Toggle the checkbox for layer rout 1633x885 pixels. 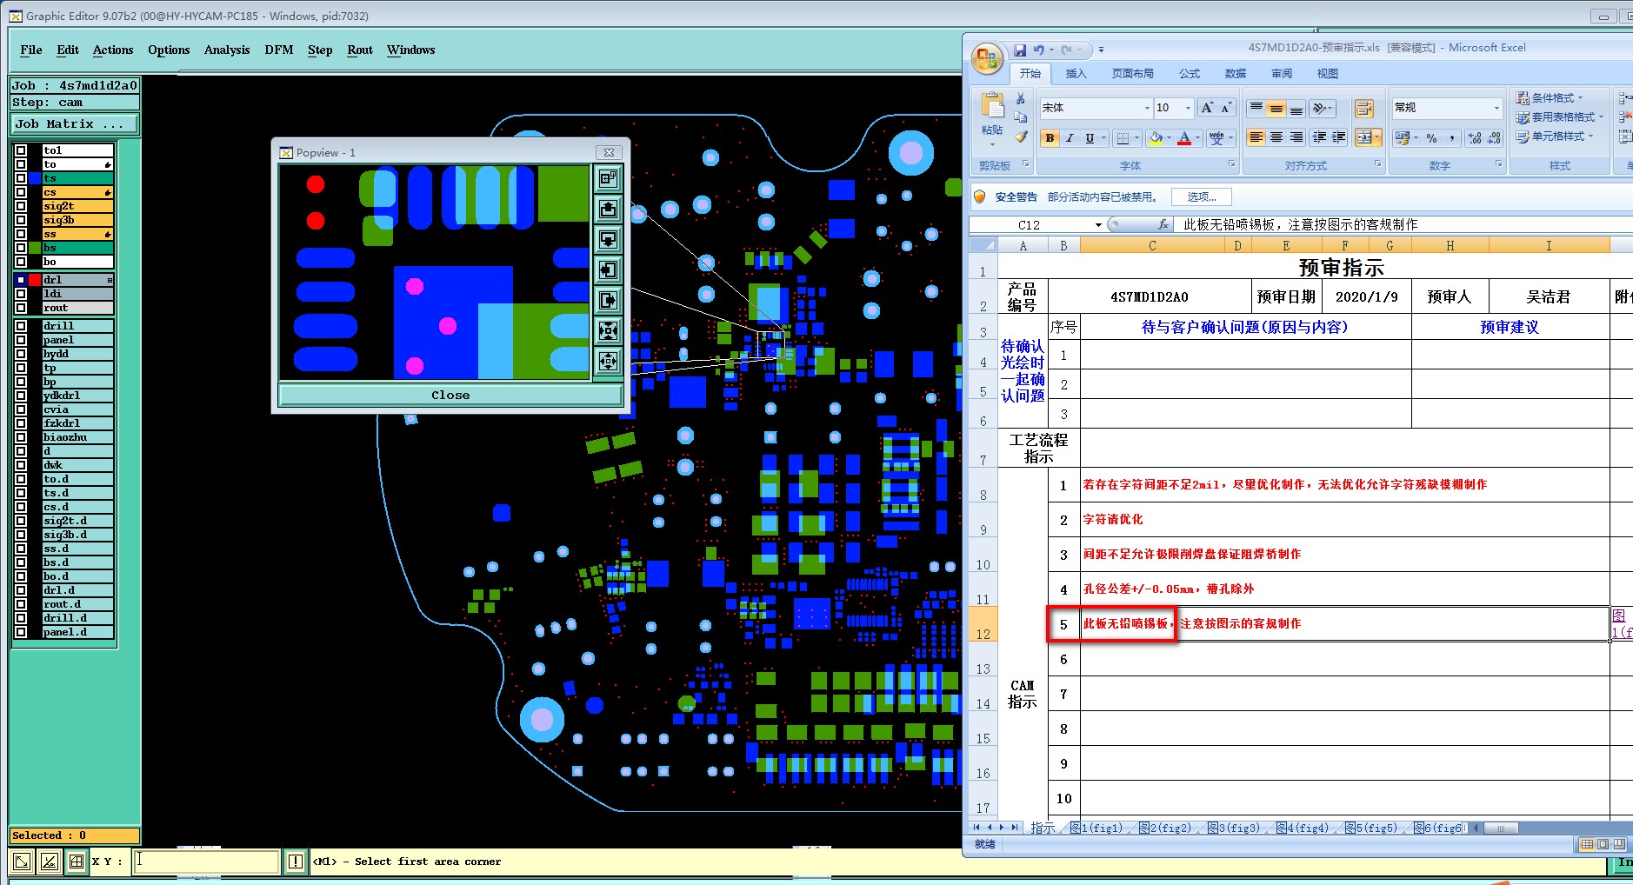tap(21, 308)
